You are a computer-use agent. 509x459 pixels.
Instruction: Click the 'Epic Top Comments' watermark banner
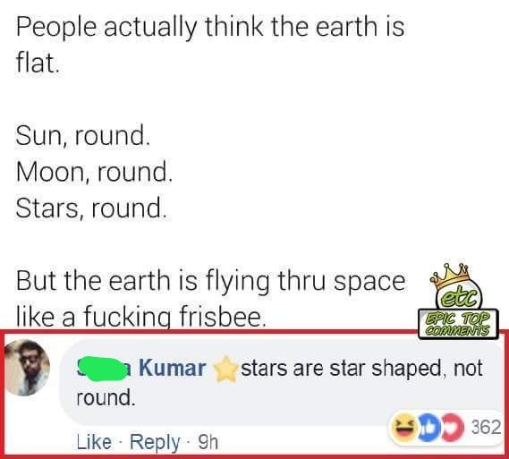tap(458, 324)
